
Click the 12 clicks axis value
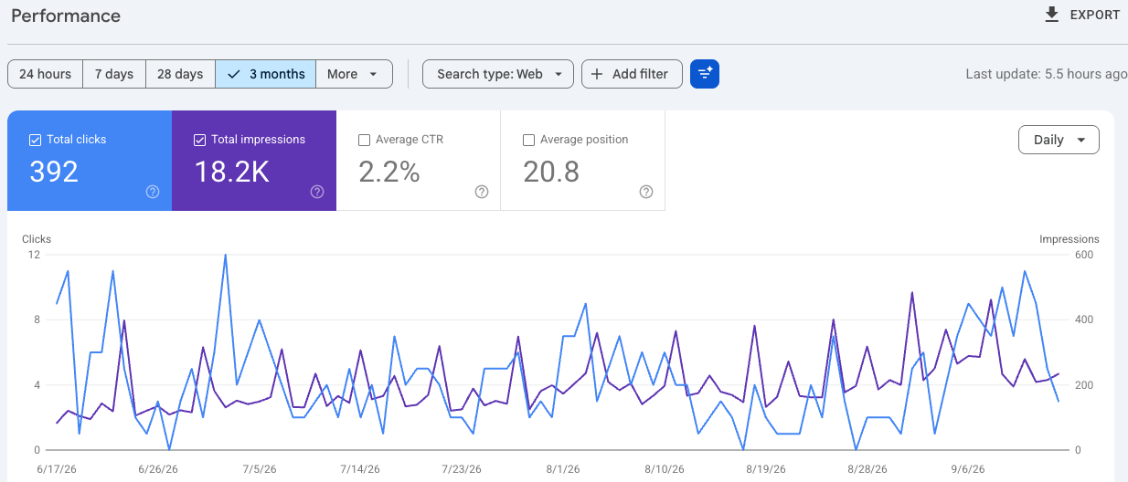(x=35, y=255)
